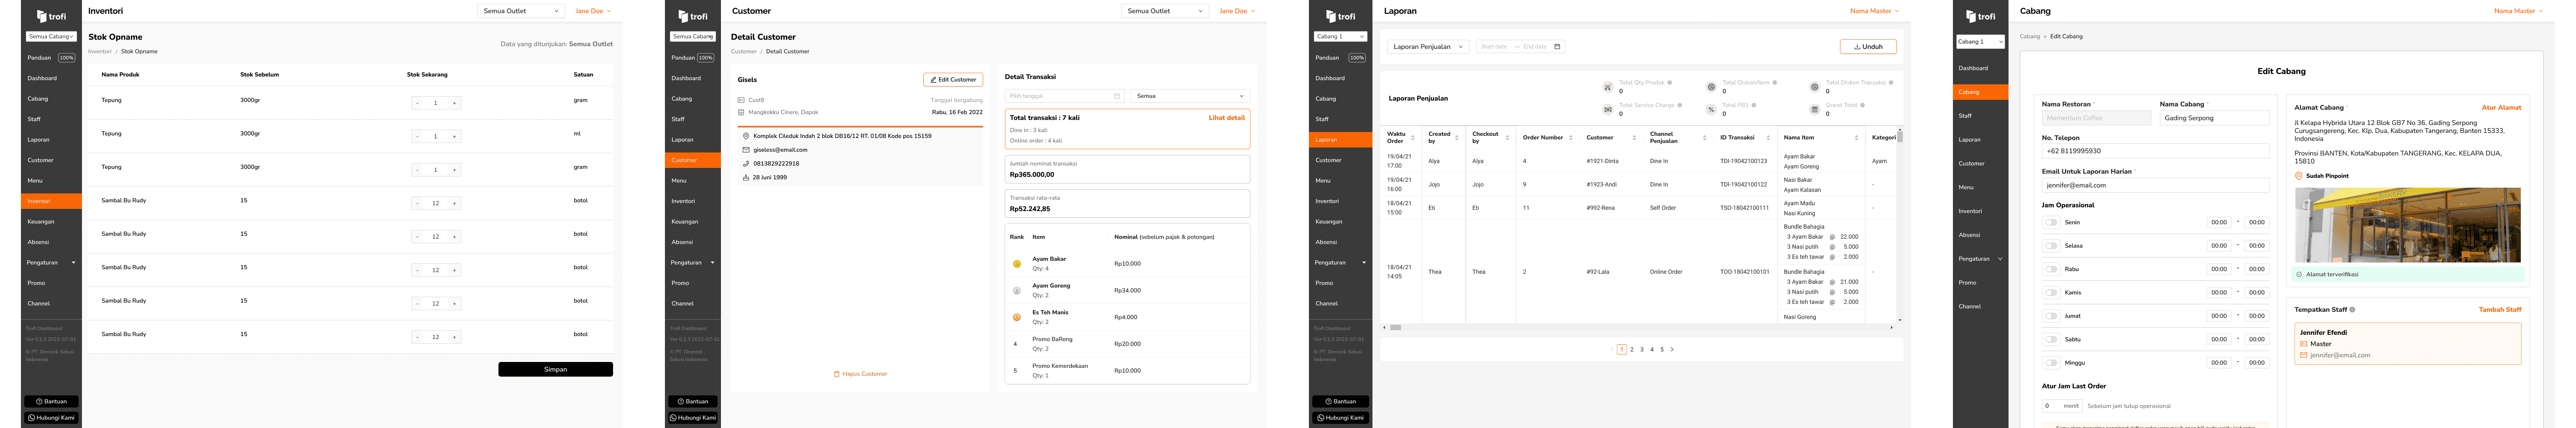2576x428 pixels.
Task: Click Hubungi Kami in Inventori sidebar
Action: (x=51, y=417)
